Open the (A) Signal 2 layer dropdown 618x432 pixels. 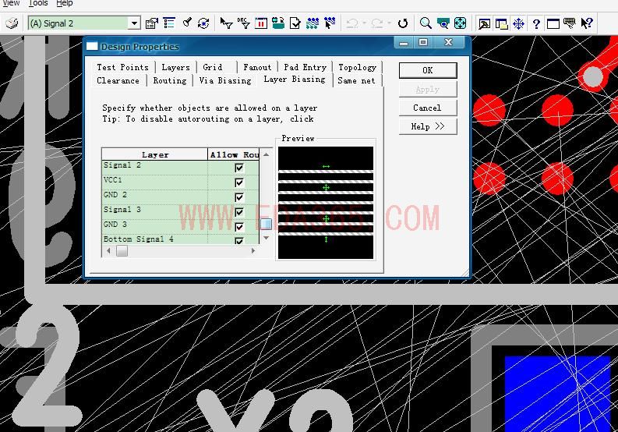(x=134, y=23)
